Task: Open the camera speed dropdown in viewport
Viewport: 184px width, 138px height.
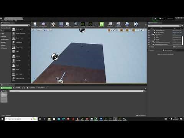Action: [x=142, y=30]
